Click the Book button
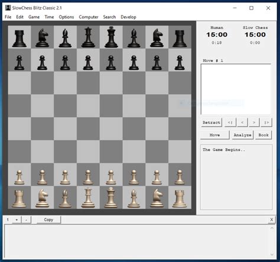This screenshot has height=262, width=280. point(263,135)
